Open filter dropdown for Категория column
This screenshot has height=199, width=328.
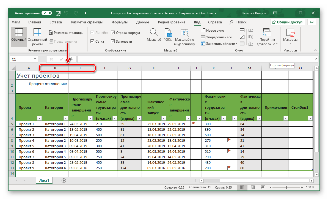65,118
